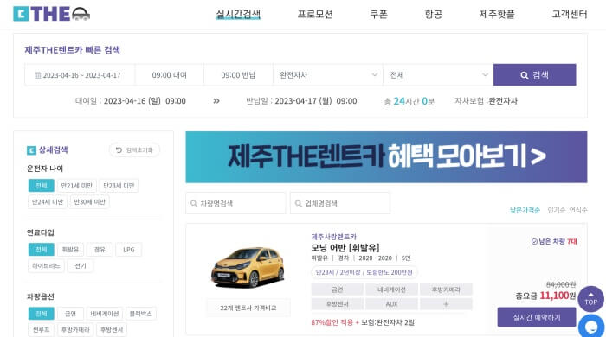
Task: Toggle the 전기 fuel filter
Action: click(x=80, y=265)
